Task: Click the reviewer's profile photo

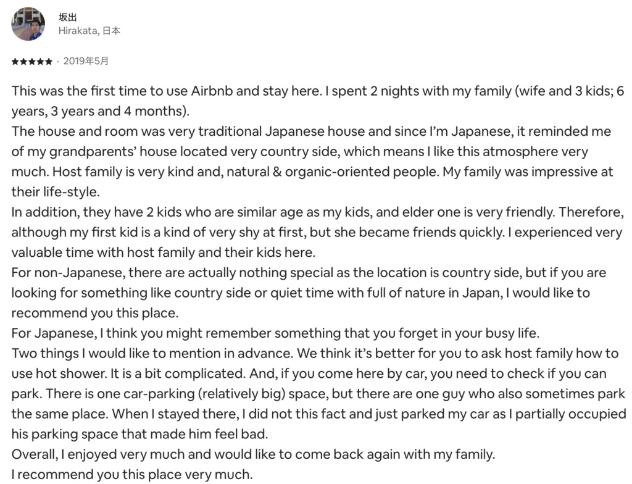Action: point(28,24)
